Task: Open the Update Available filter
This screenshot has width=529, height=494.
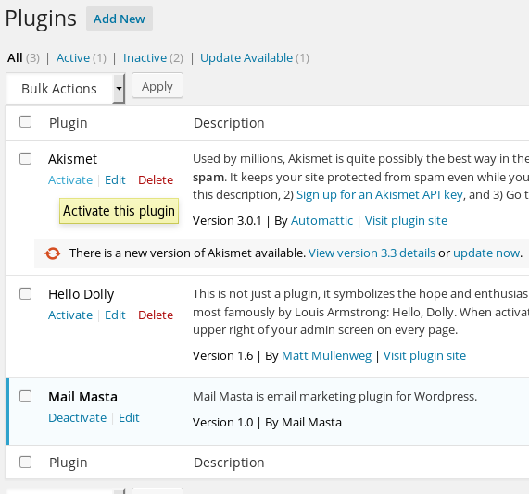Action: point(246,58)
